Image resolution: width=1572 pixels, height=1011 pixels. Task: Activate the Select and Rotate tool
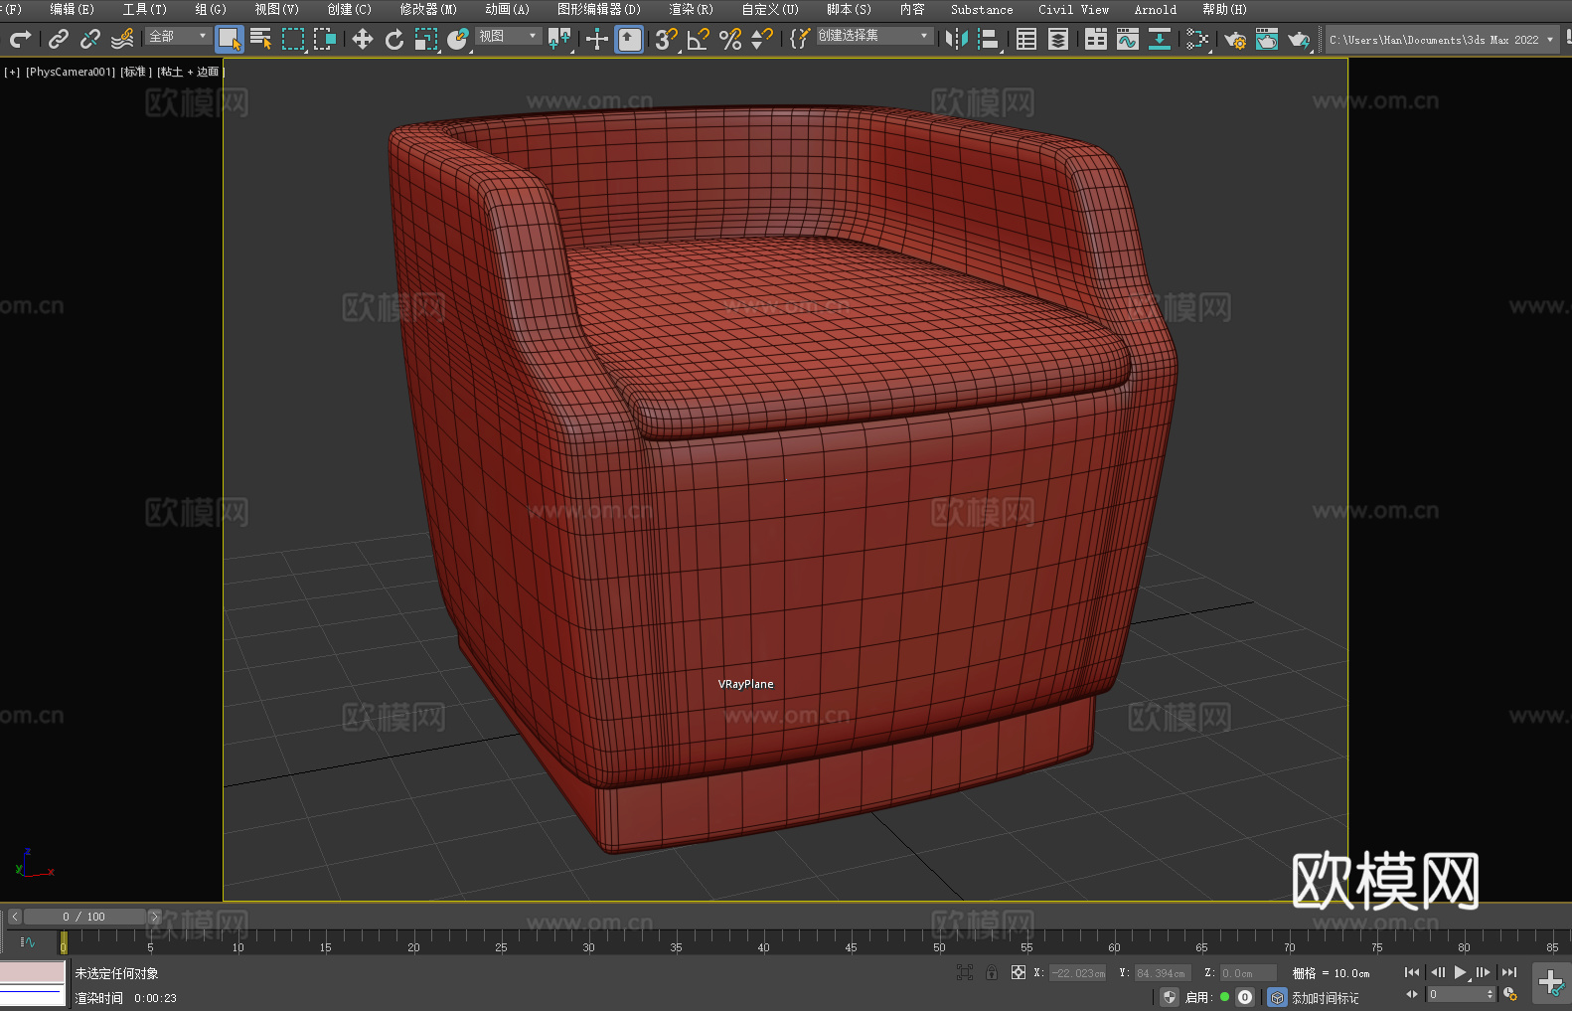[394, 39]
